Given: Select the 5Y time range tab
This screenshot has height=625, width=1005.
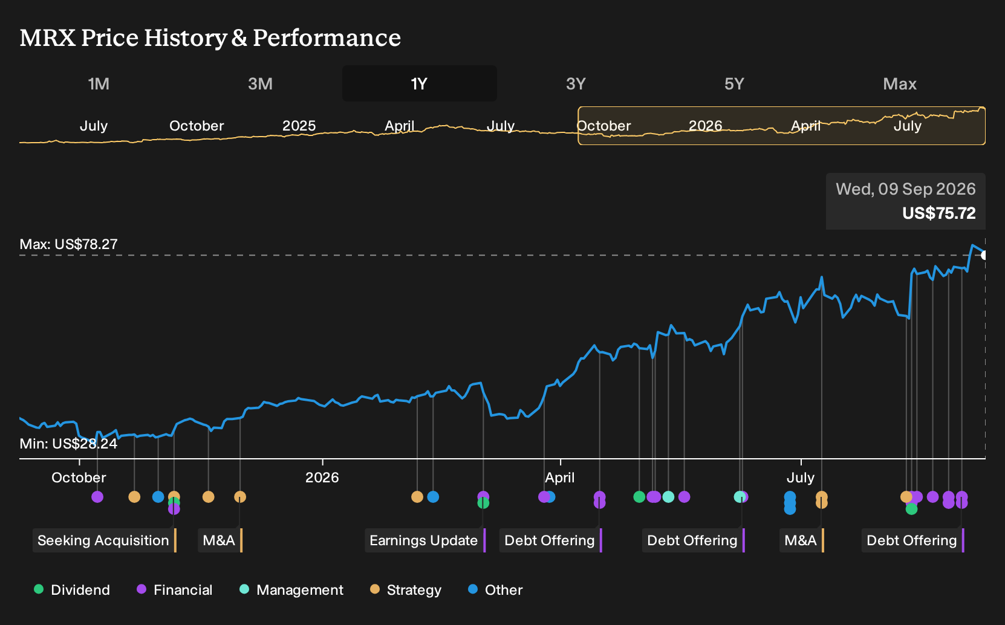Looking at the screenshot, I should [734, 83].
